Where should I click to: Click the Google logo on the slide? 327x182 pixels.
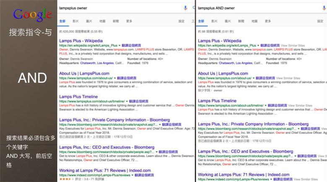coord(32,14)
